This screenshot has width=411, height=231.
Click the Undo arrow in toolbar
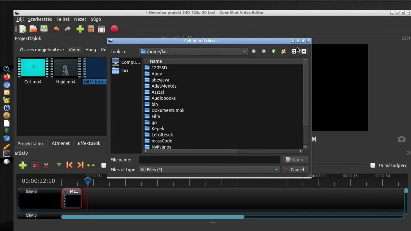click(57, 29)
